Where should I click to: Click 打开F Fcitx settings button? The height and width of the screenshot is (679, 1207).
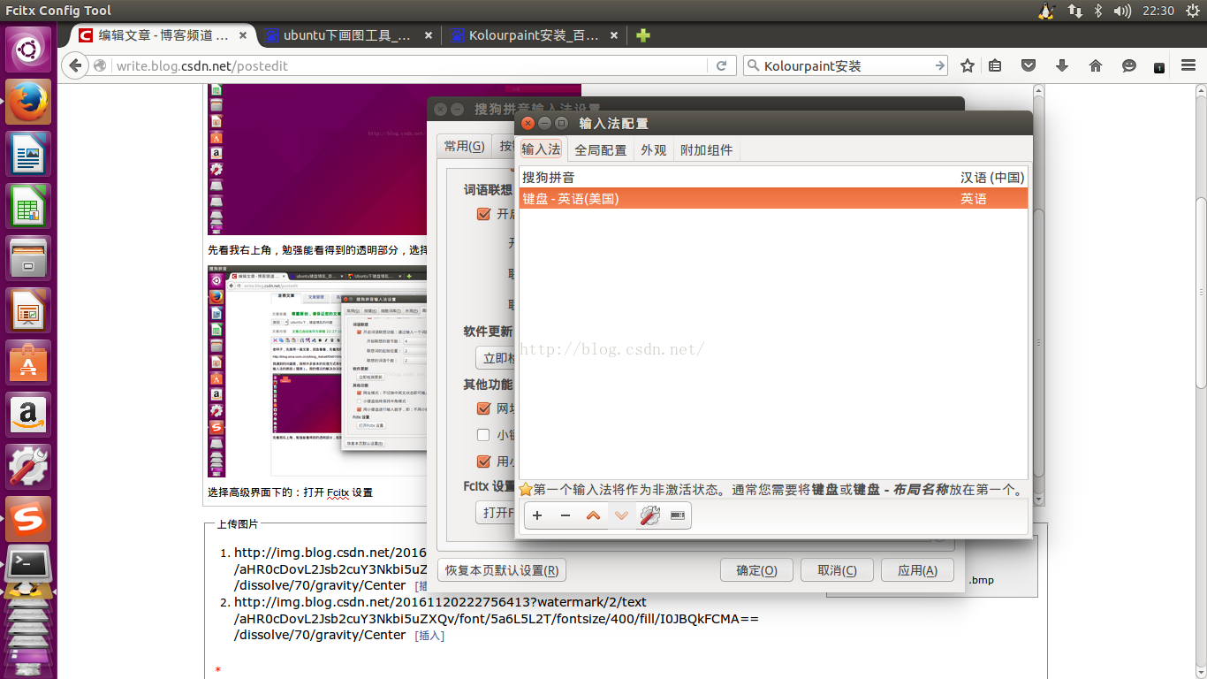[495, 513]
